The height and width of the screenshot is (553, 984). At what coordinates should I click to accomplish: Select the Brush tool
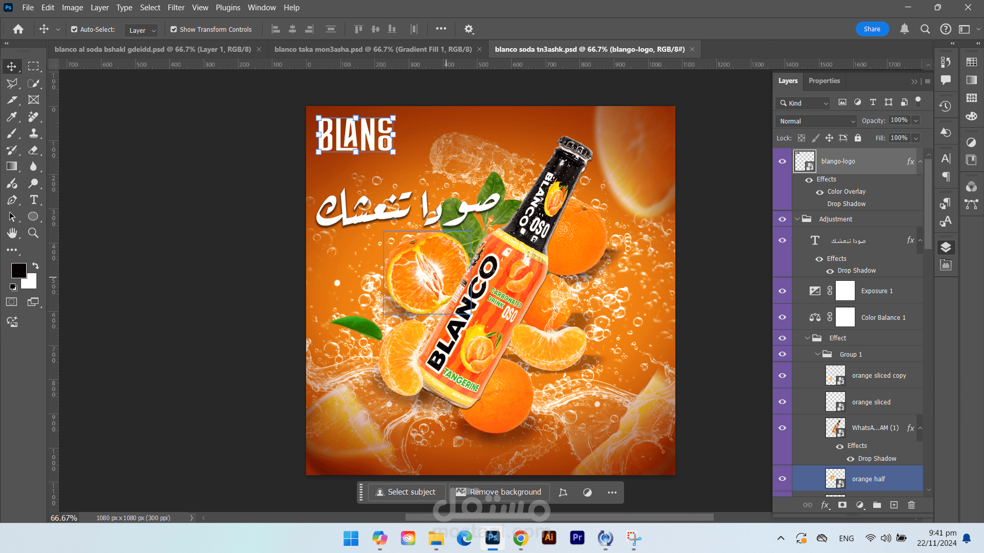point(12,133)
